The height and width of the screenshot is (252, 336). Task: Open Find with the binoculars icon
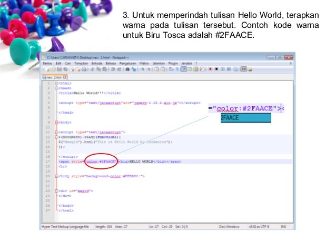click(x=127, y=69)
